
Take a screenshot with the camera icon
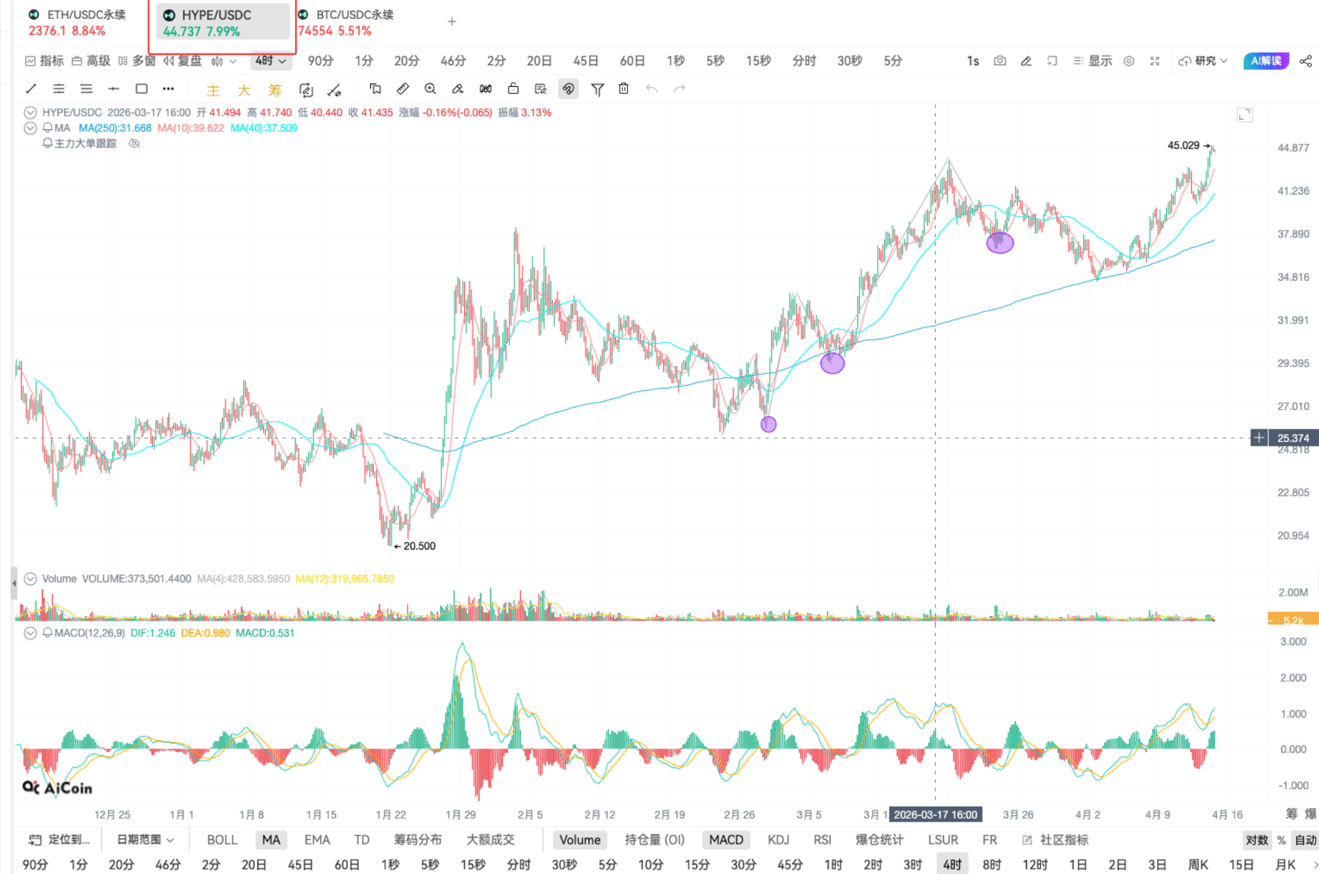tap(1000, 61)
